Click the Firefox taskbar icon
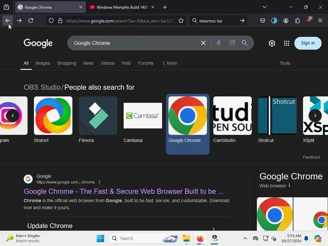 201,238
